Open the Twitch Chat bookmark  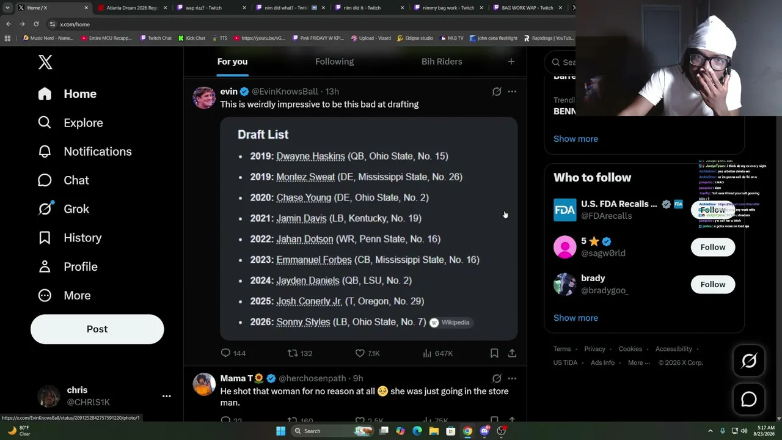click(156, 38)
